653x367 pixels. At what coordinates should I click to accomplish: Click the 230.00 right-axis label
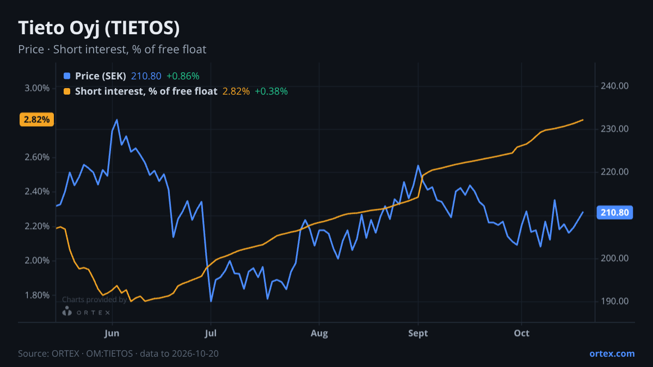point(615,129)
